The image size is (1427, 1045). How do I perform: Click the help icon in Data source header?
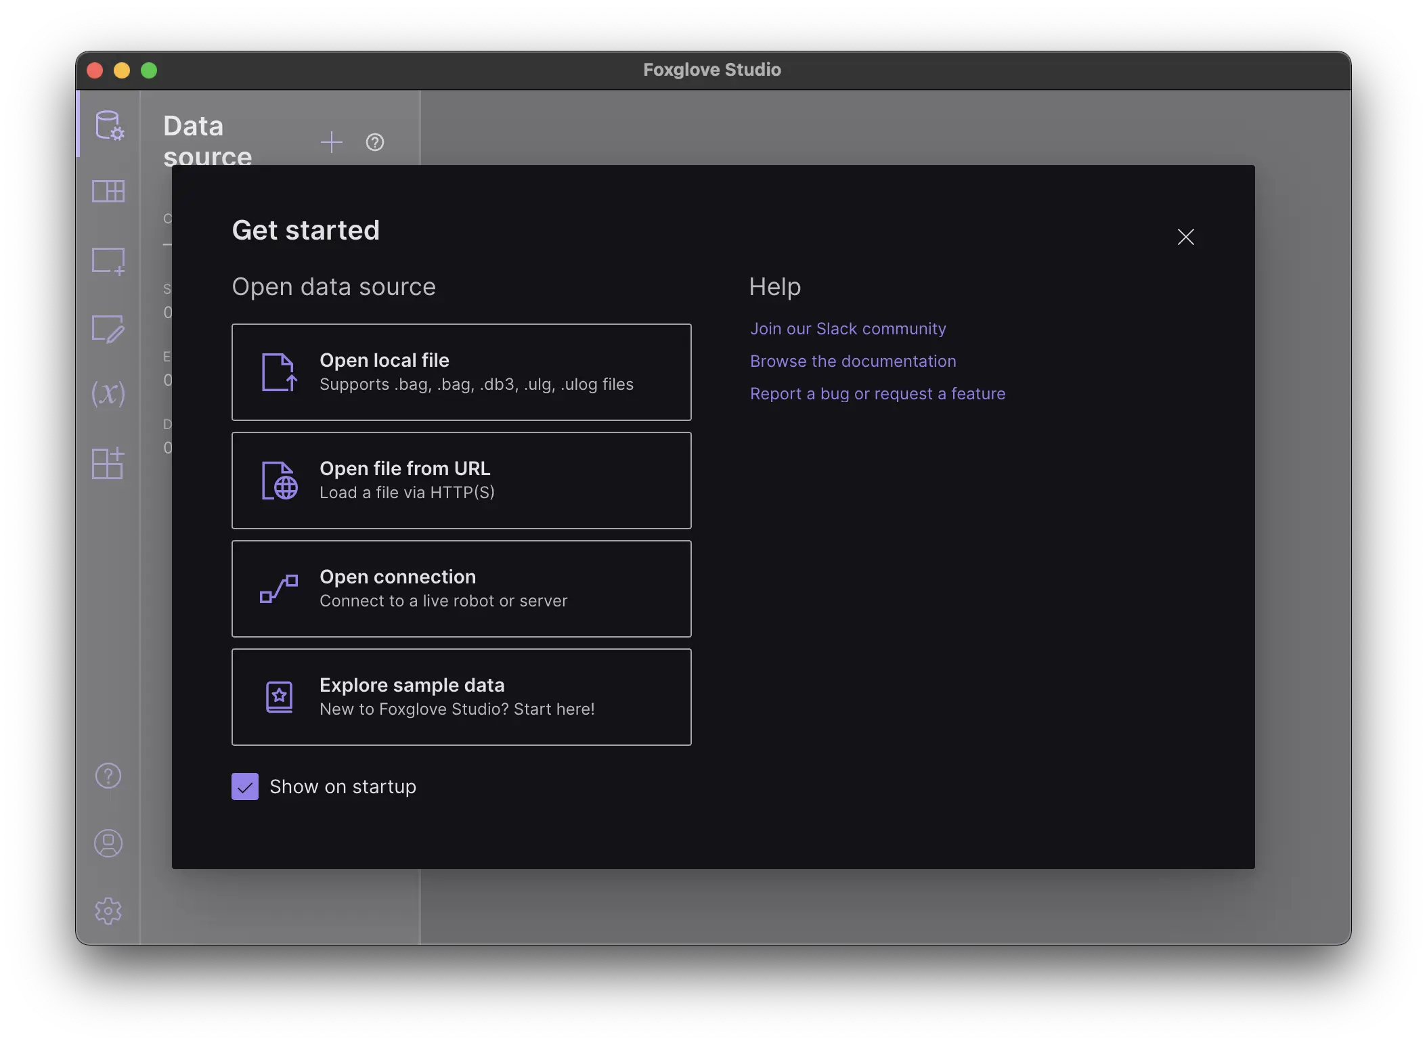[375, 142]
